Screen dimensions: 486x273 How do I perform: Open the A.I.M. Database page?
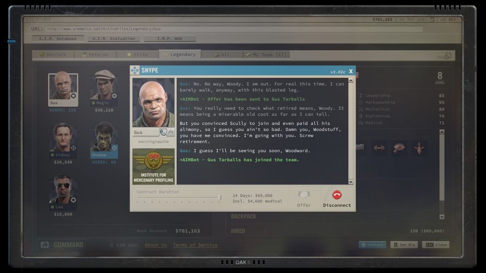(x=58, y=38)
